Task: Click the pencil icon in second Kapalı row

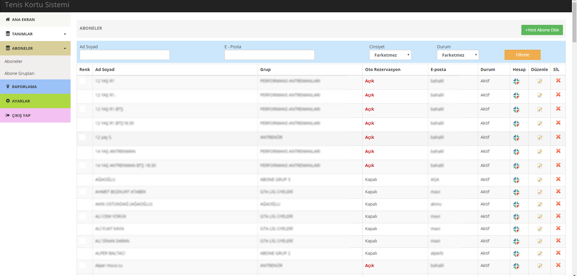Action: click(x=540, y=192)
